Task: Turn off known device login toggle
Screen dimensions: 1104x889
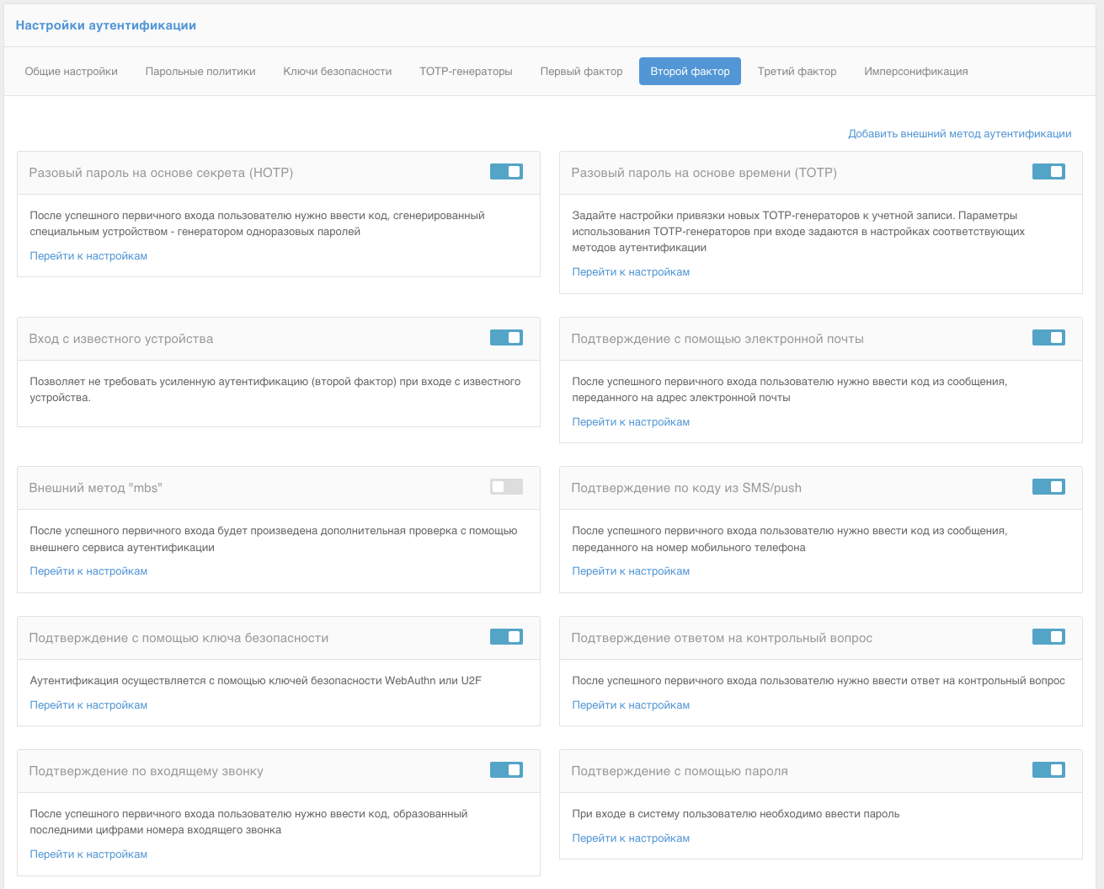Action: coord(506,338)
